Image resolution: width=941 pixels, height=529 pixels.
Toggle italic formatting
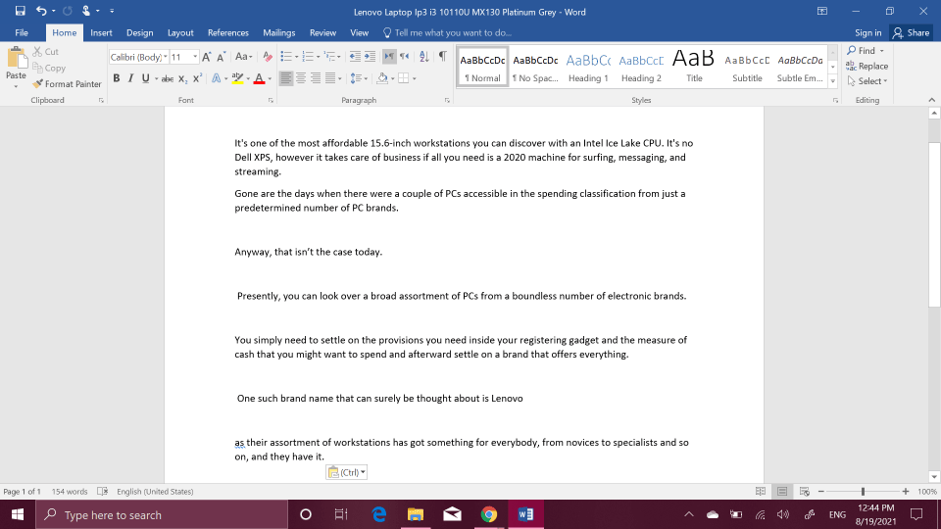tap(130, 78)
